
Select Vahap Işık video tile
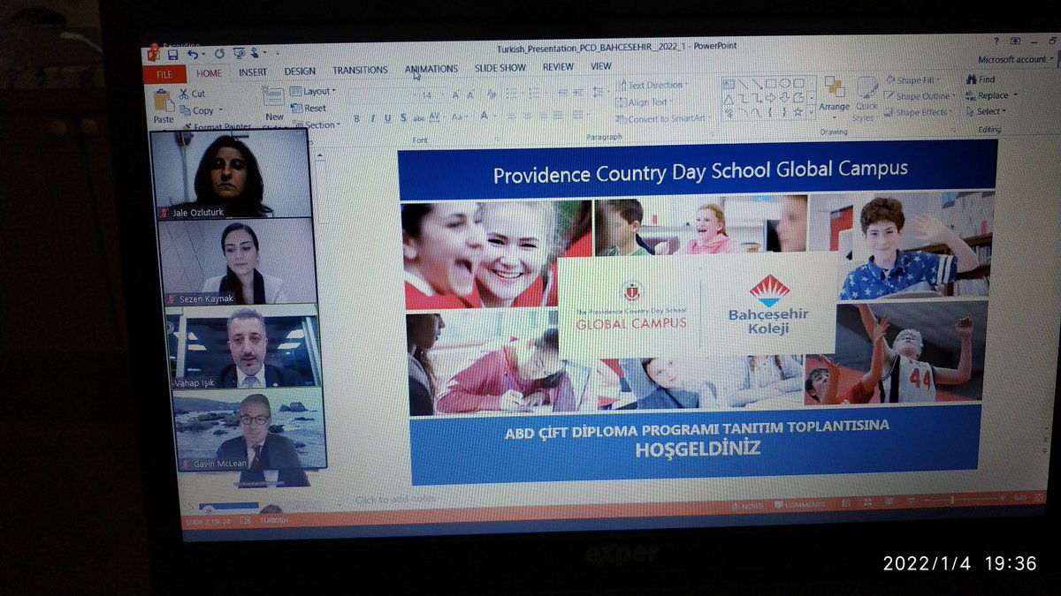pyautogui.click(x=242, y=346)
